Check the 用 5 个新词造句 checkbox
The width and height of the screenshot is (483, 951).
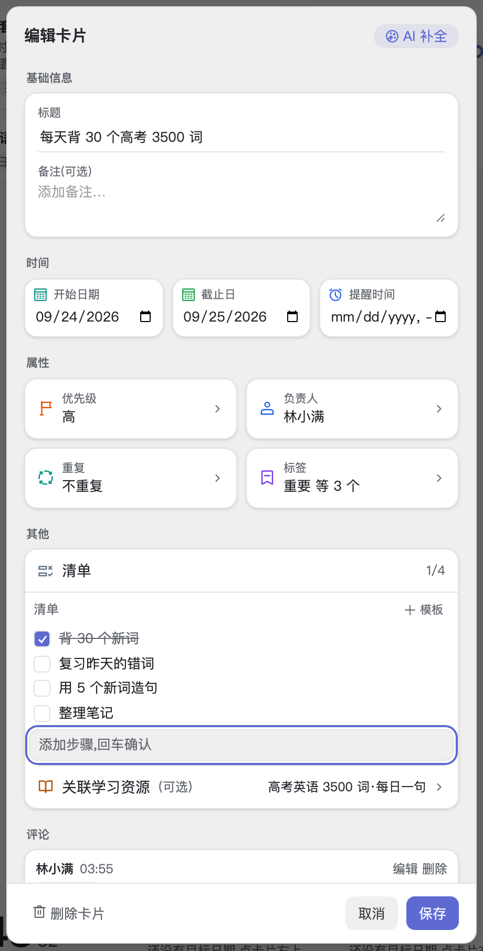click(42, 688)
